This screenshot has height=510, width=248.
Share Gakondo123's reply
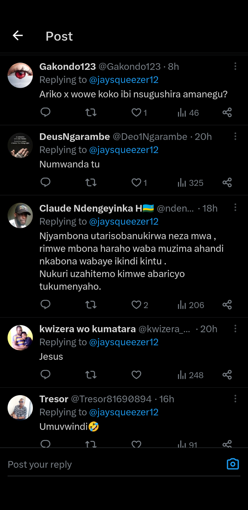(x=227, y=112)
